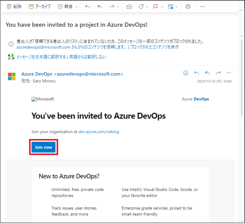Expand the 報告 dropdown arrow
This screenshot has height=223, width=245.
77,7
